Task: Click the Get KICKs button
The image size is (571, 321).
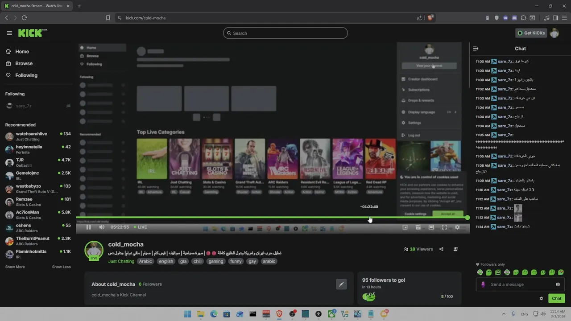Action: pyautogui.click(x=531, y=33)
